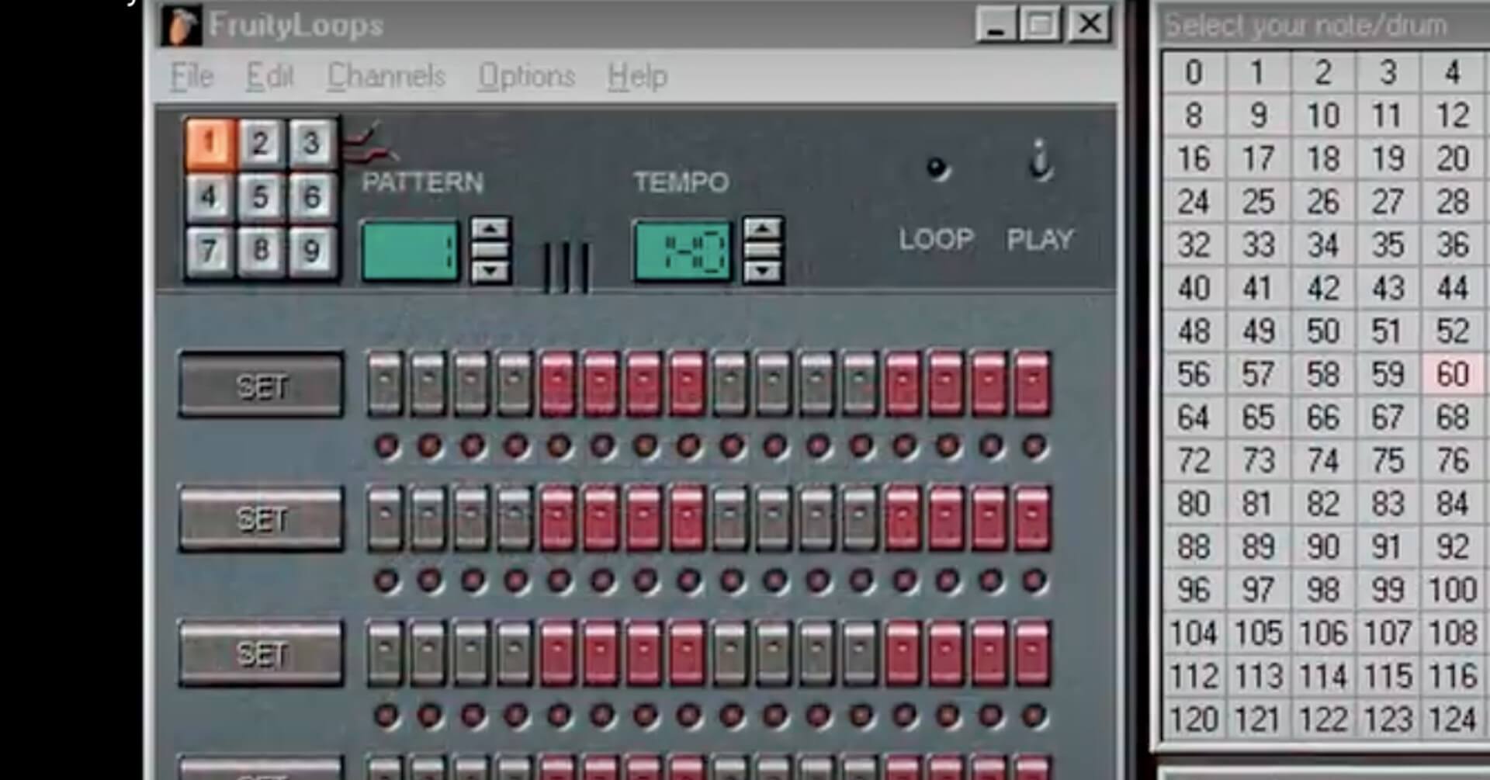Select note 67 in the note grid

pos(1388,418)
